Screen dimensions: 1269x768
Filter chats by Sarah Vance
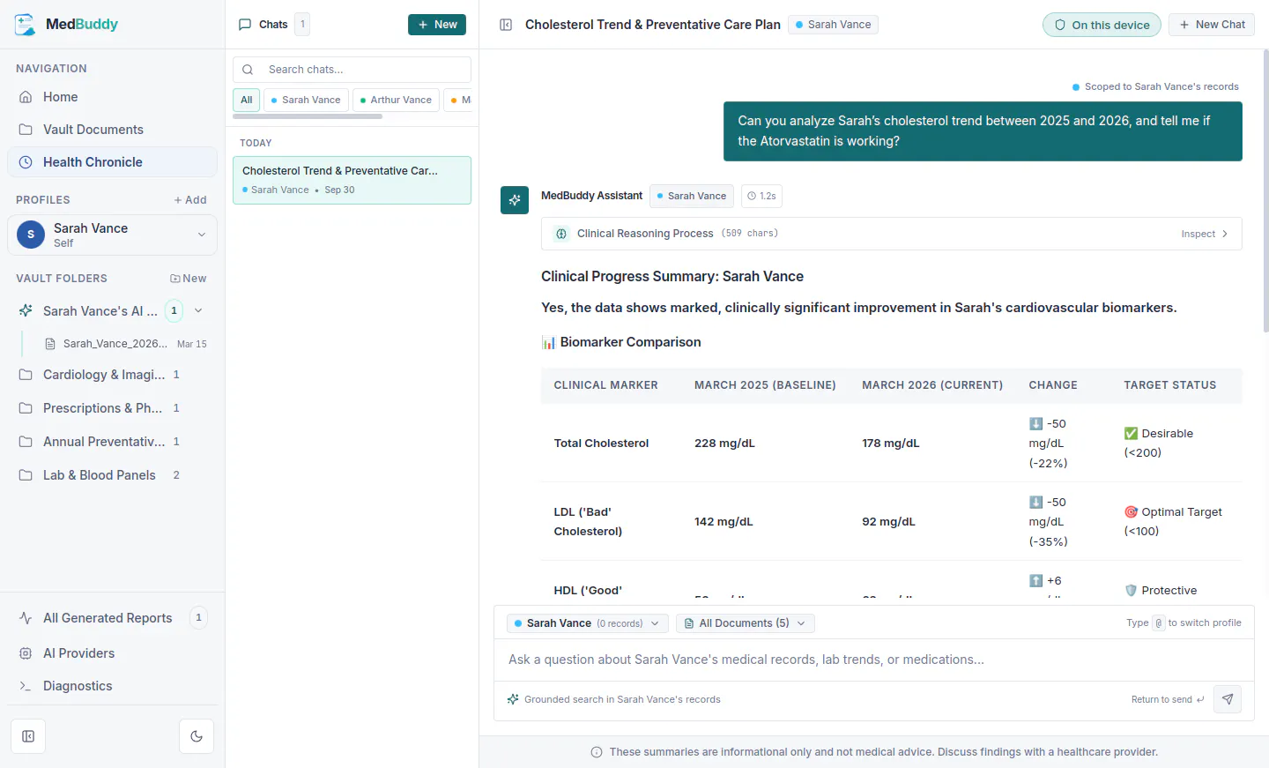point(306,100)
